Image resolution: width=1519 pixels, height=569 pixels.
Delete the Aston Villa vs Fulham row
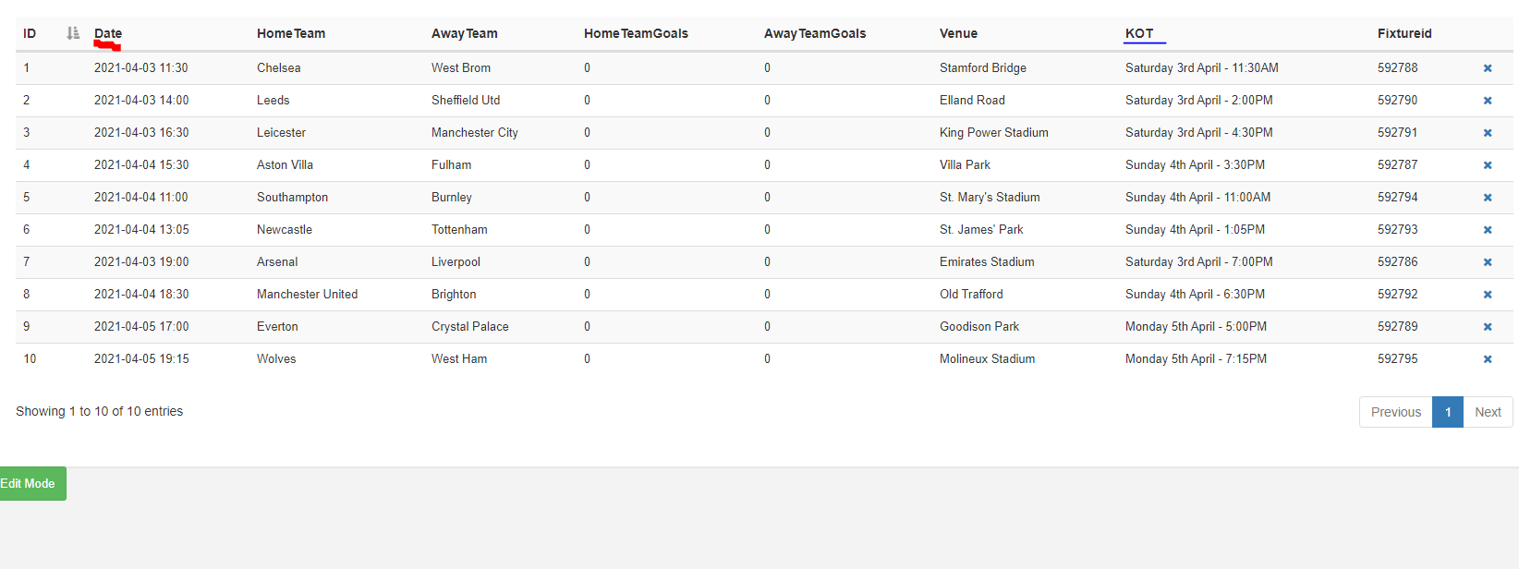1488,165
